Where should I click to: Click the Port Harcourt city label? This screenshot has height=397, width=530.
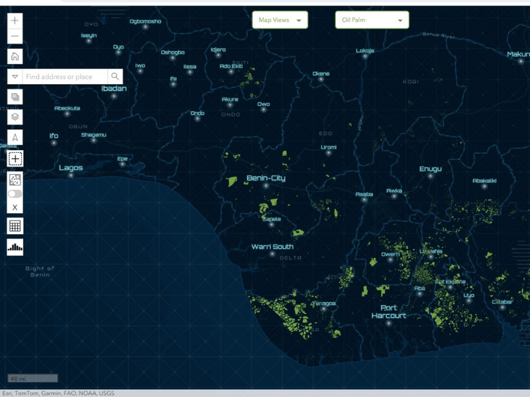[x=389, y=312]
